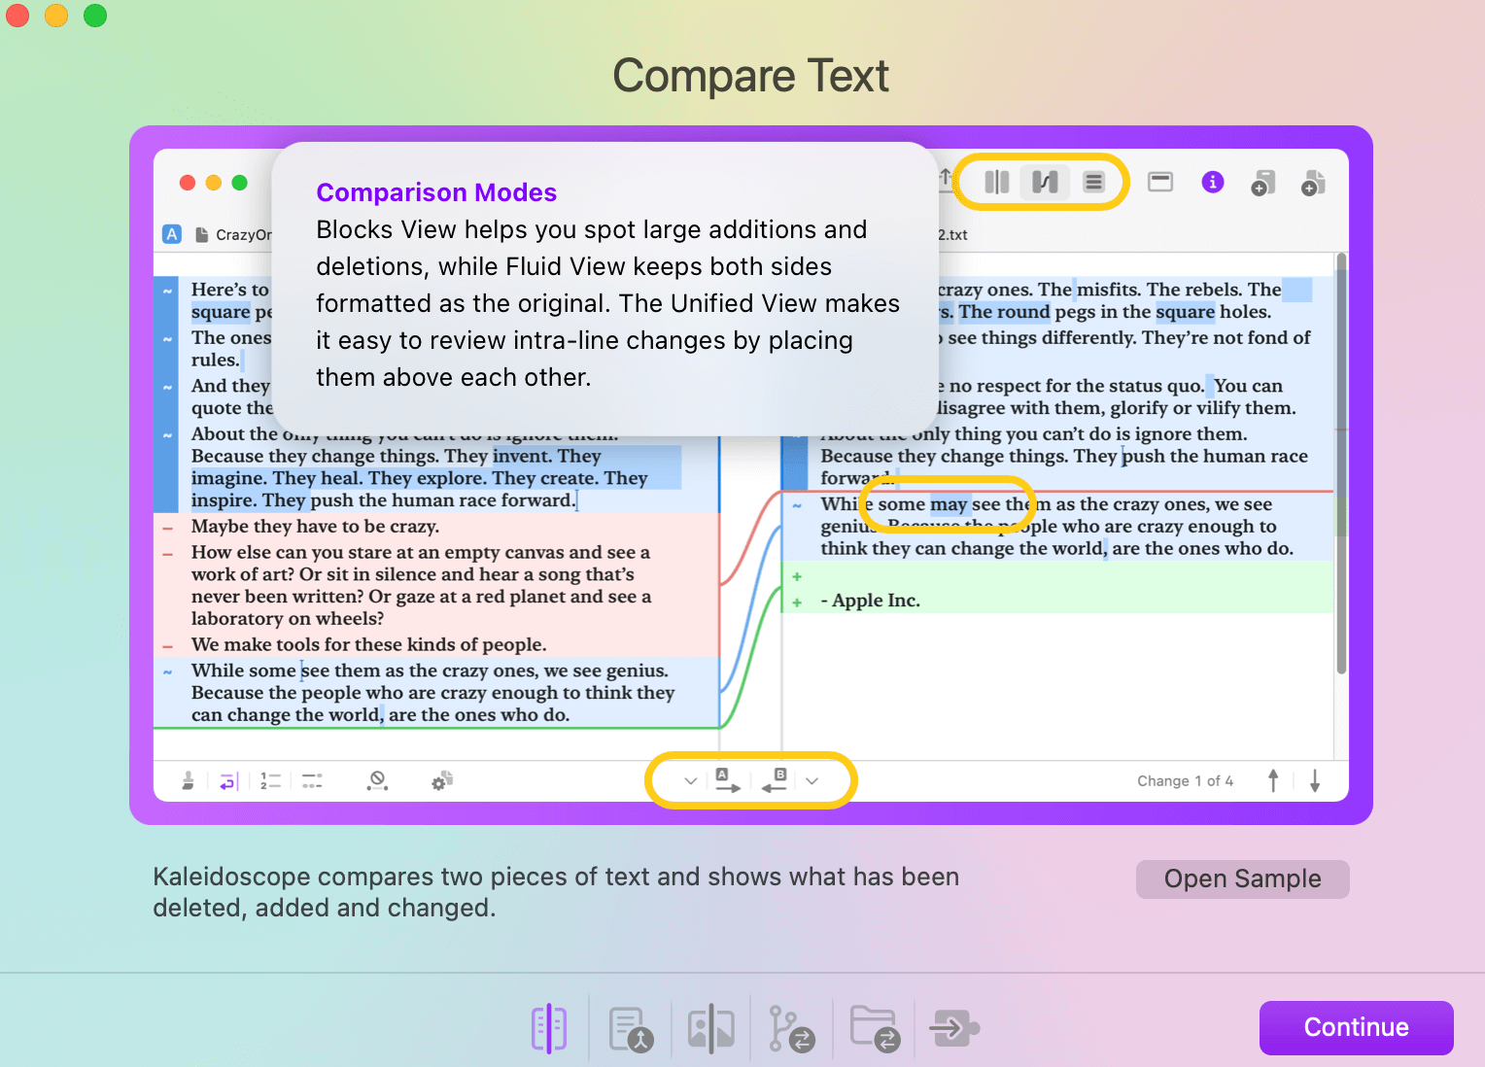Screen dimensions: 1485x1067
Task: Expand chevron left of A arrow icon
Action: coord(690,780)
